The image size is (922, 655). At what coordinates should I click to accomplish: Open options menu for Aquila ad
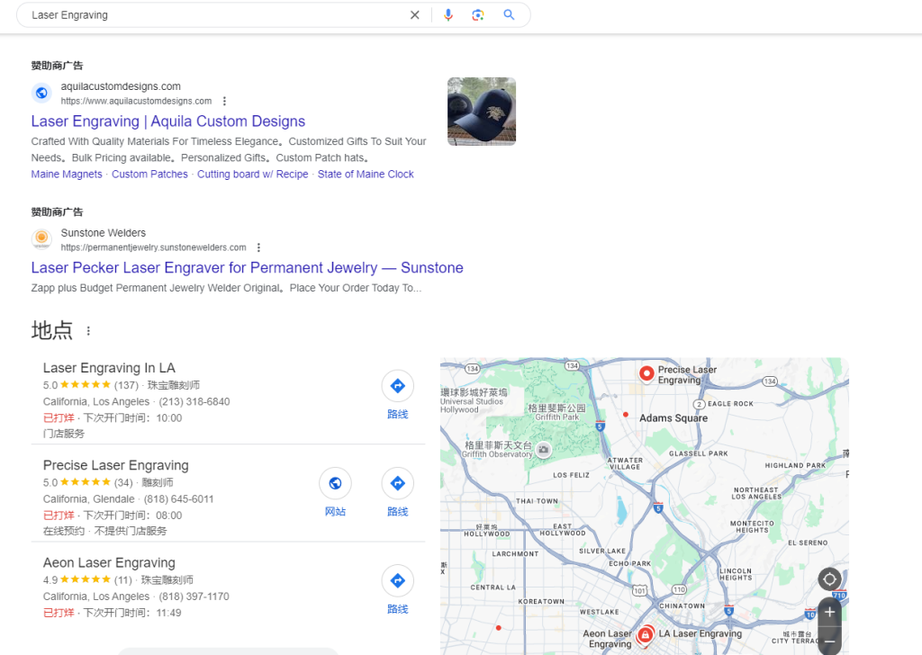[225, 101]
